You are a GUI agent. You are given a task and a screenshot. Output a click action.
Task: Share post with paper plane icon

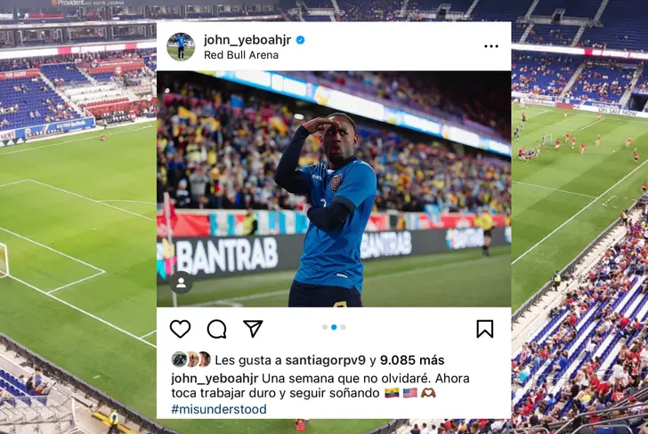click(253, 329)
